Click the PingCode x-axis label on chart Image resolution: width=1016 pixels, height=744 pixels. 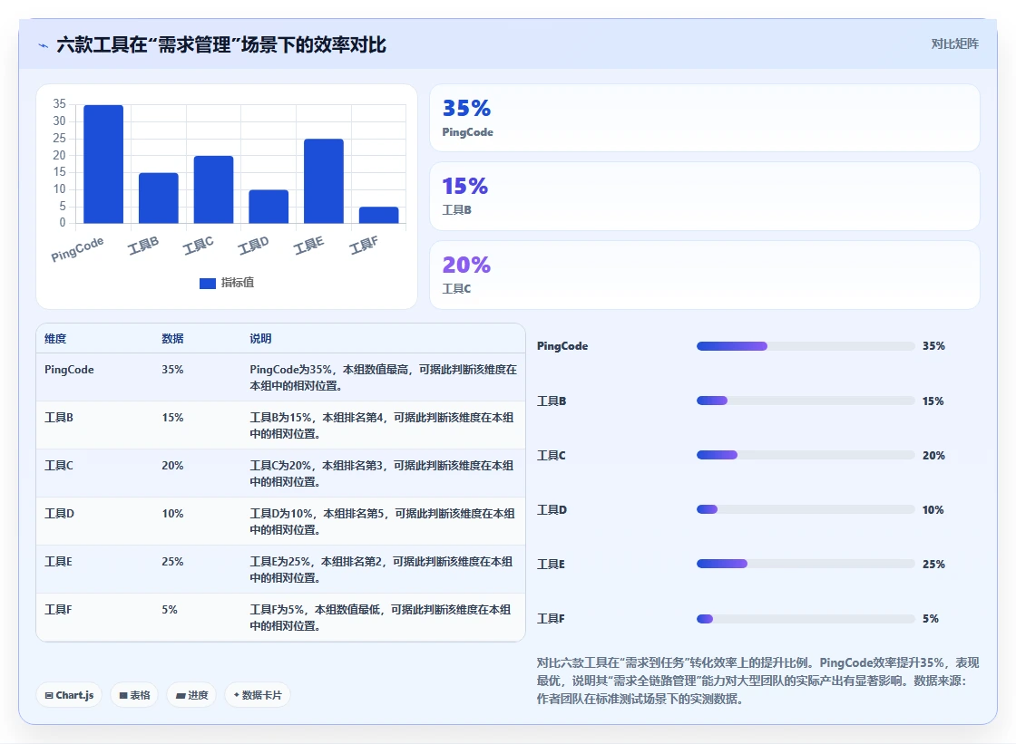(x=78, y=248)
